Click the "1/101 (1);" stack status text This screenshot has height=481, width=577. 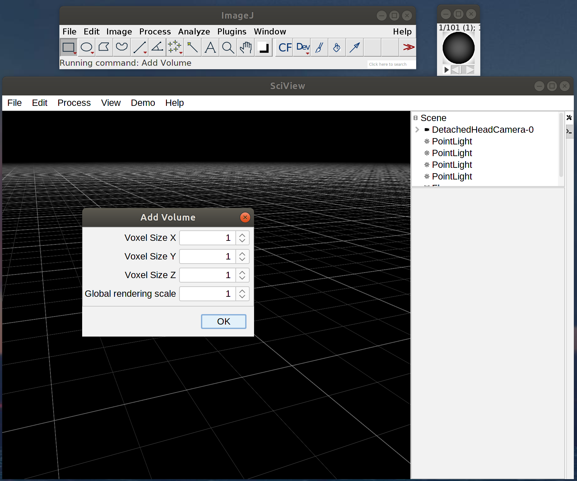pyautogui.click(x=457, y=28)
